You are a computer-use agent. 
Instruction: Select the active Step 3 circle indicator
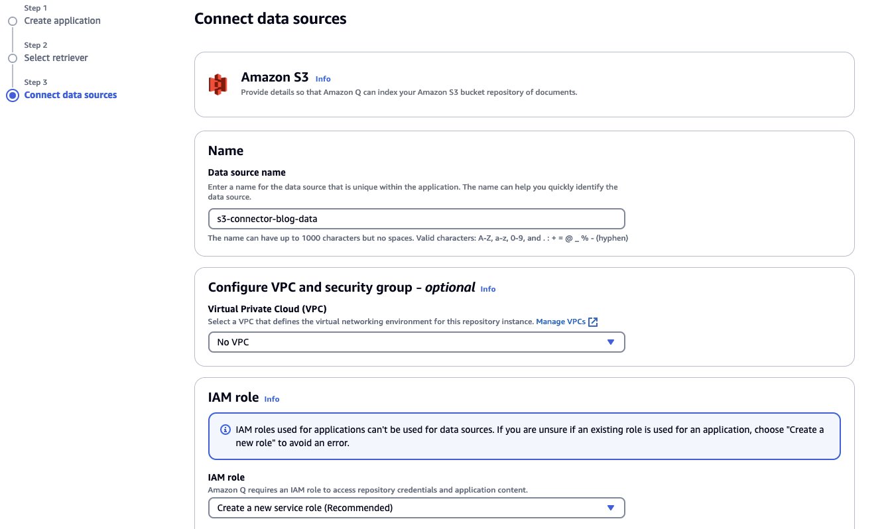[x=12, y=95]
